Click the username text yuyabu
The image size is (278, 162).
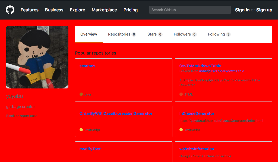[15, 96]
